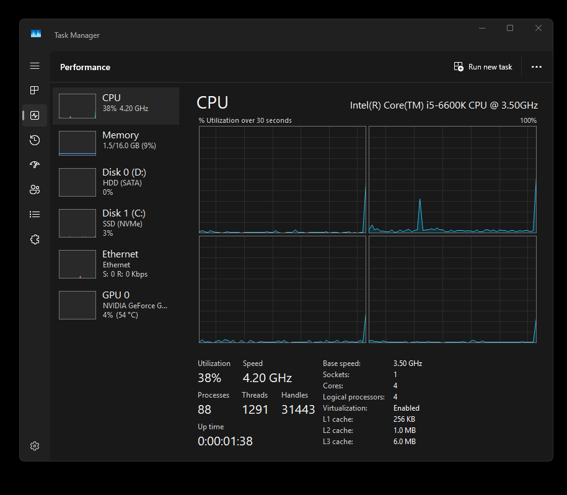Click the large CPU heading above the graphs
The height and width of the screenshot is (495, 567).
click(213, 103)
